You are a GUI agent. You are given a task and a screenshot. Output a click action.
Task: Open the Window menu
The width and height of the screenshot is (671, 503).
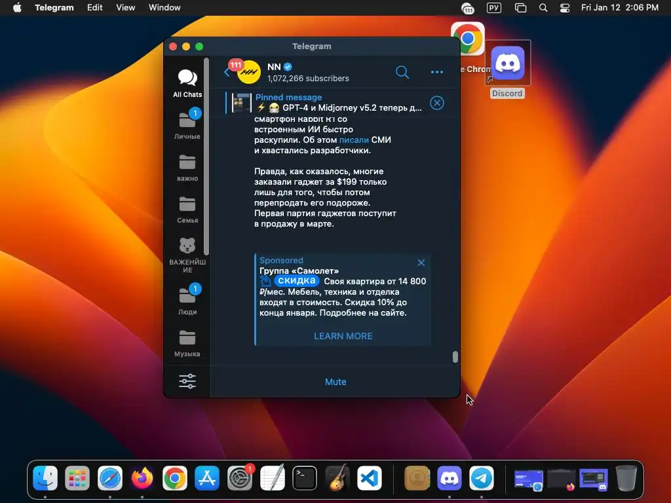click(x=164, y=7)
